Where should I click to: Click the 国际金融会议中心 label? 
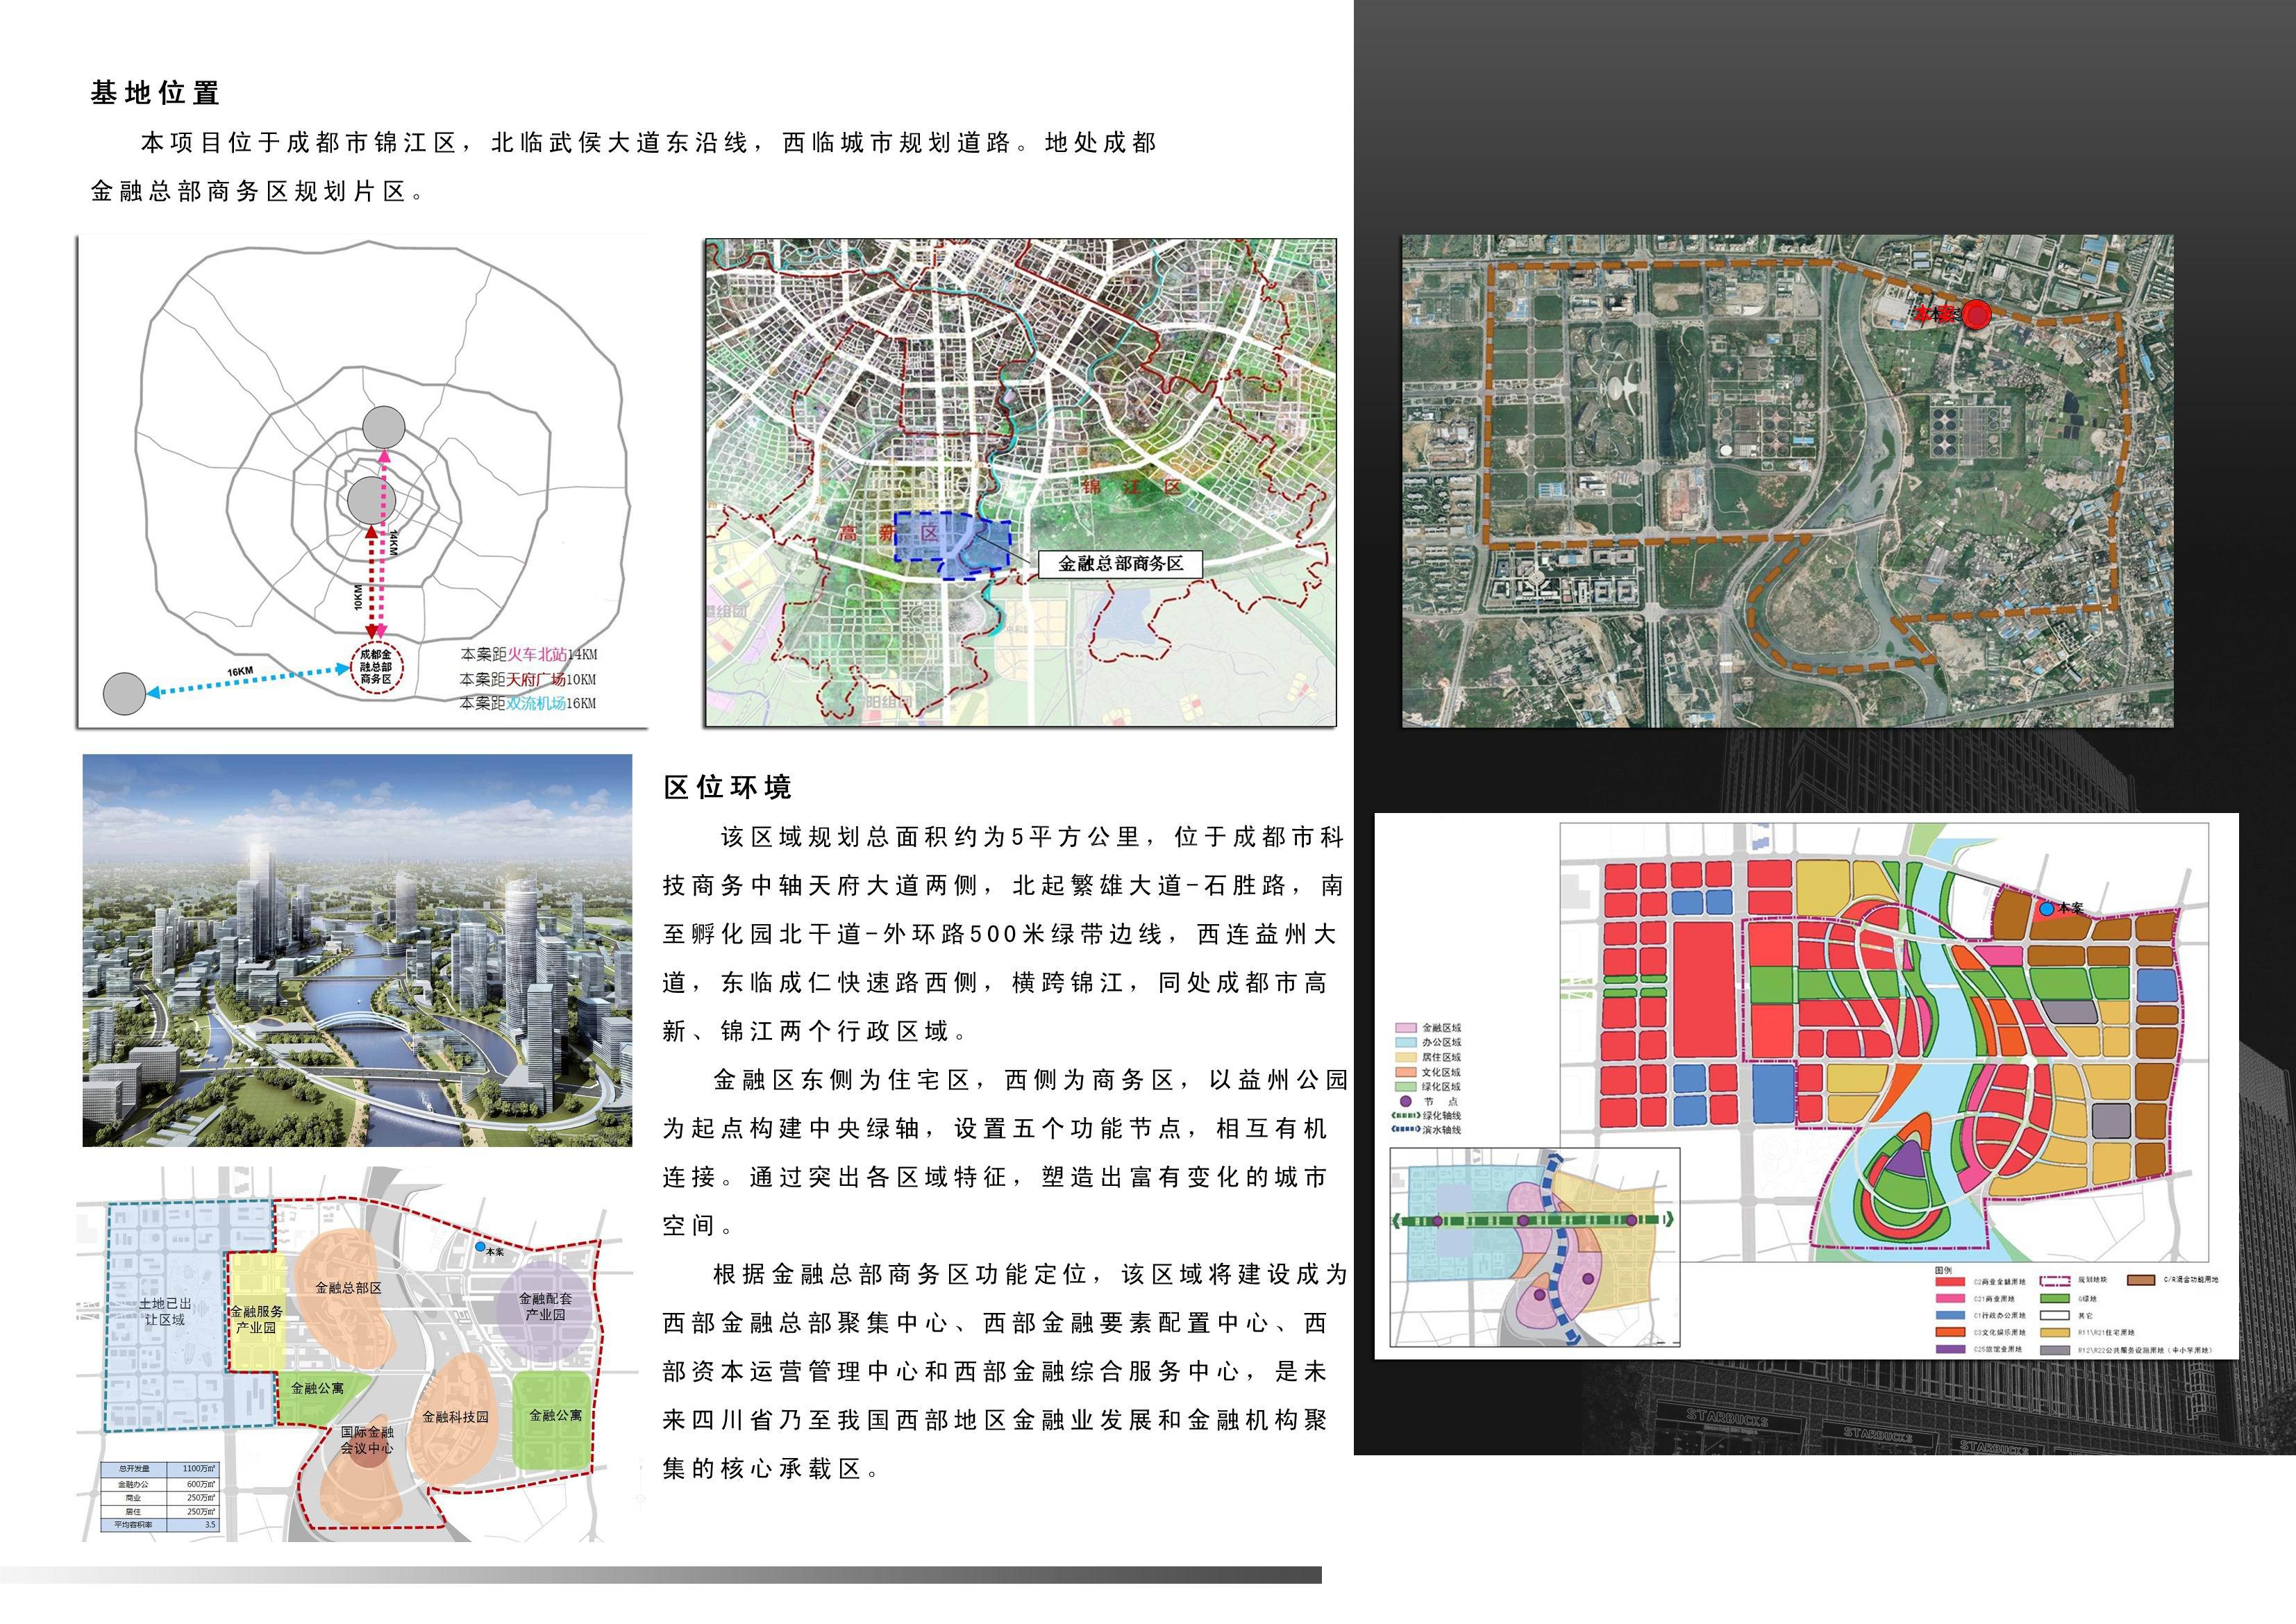tap(367, 1440)
